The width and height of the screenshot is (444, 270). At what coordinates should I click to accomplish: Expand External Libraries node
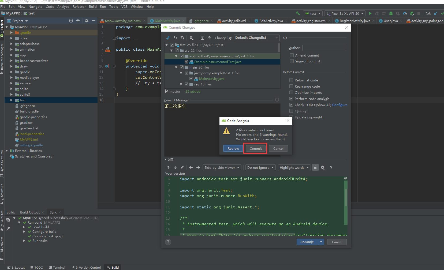point(7,151)
